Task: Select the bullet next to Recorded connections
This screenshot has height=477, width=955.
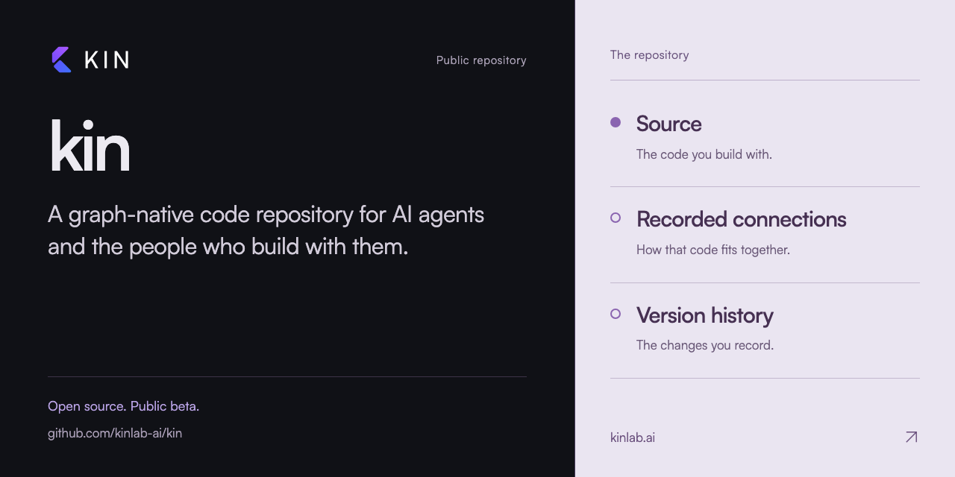Action: [x=616, y=218]
